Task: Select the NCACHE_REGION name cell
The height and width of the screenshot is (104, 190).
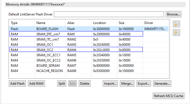Action: pyautogui.click(x=49, y=71)
